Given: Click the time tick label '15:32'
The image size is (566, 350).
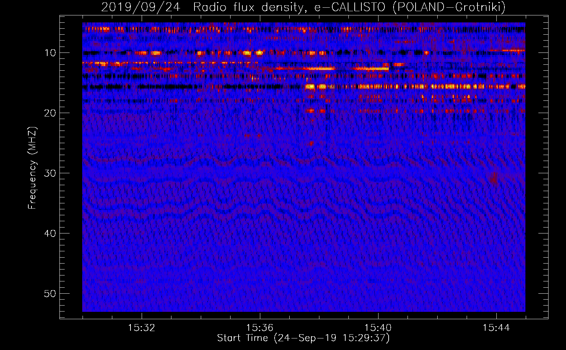Looking at the screenshot, I should 142,328.
